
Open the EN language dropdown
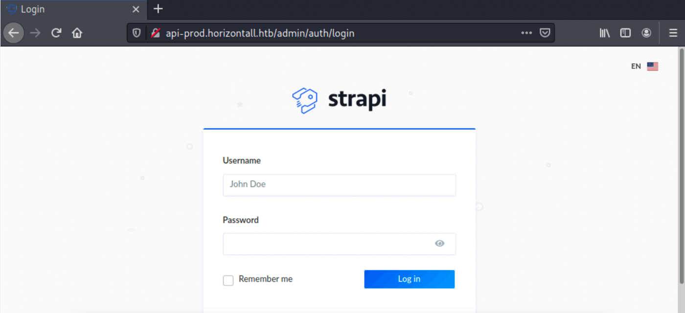click(645, 67)
